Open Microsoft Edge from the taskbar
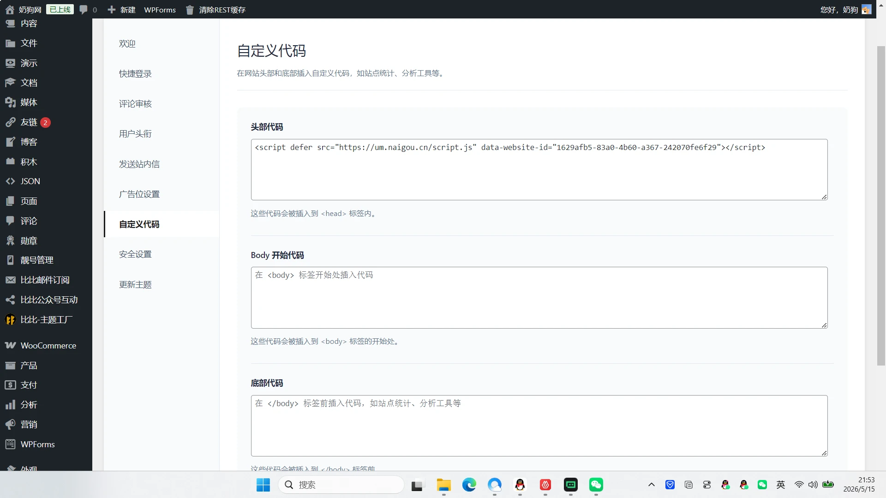The width and height of the screenshot is (886, 498). pos(469,485)
